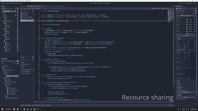Switch to the 2D workspace
198x111 pixels.
[92, 3]
